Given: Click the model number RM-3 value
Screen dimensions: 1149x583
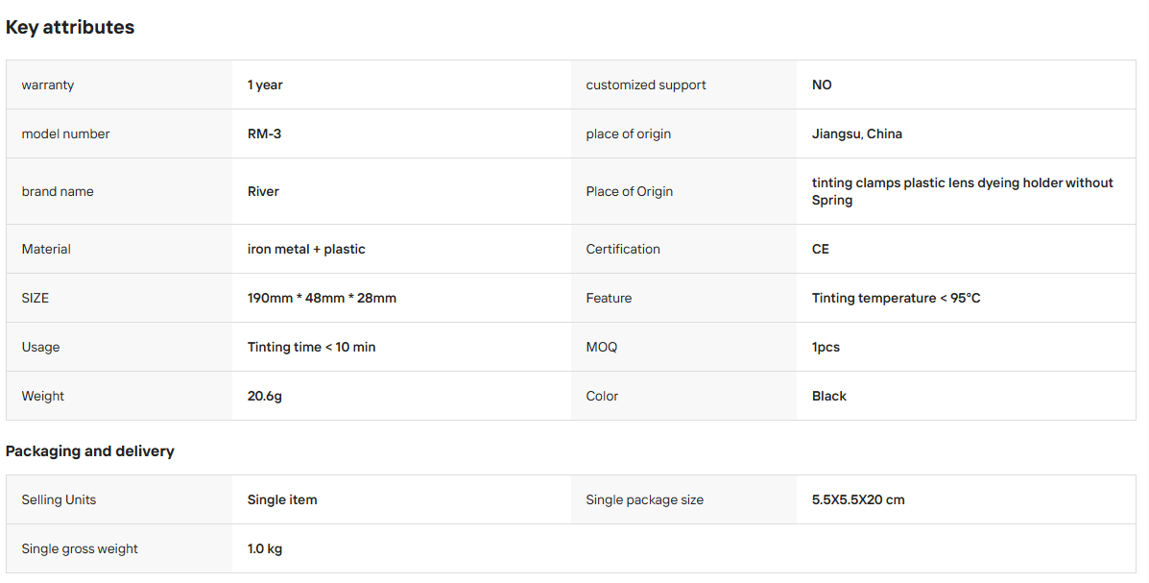Looking at the screenshot, I should coord(264,134).
